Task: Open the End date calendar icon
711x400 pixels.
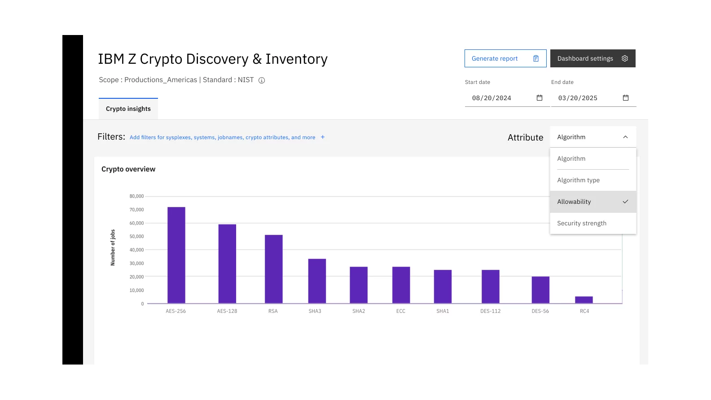Action: (625, 98)
